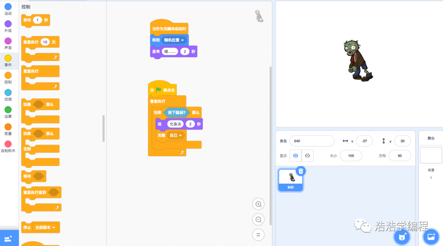443x246 pixels.
Task: Click the 思考 text input 嗯……
Action: (x=170, y=52)
